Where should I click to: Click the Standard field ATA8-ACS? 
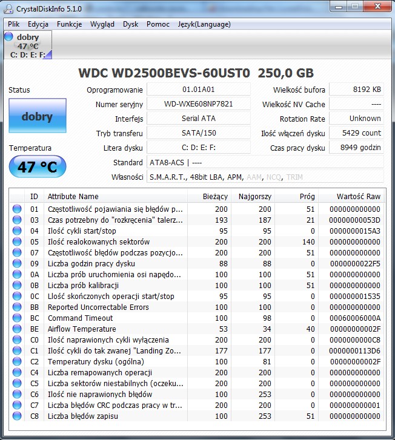coord(265,162)
